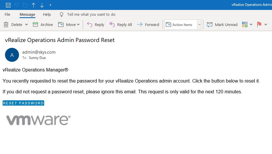Click the Save icon in title bar
The width and height of the screenshot is (272, 154).
coord(8,5)
